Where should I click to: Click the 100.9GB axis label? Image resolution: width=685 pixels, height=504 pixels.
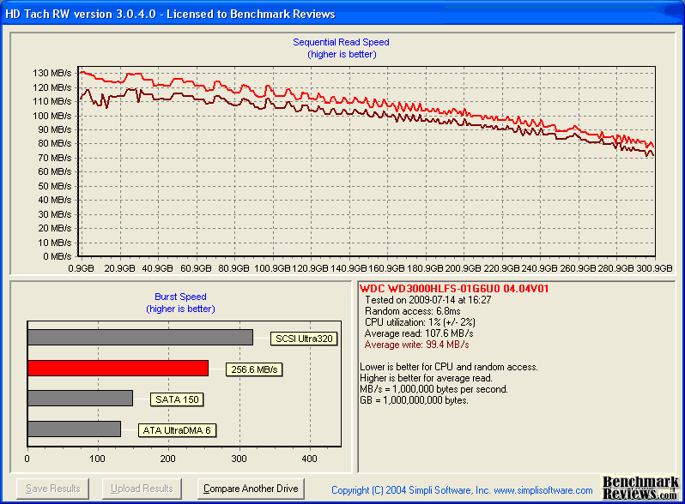(272, 268)
